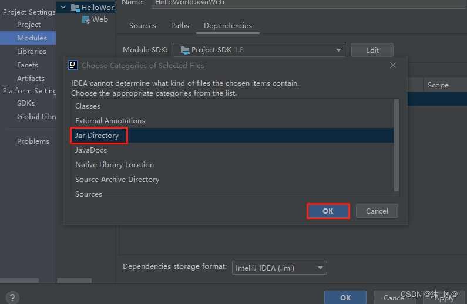Select Sources category in the list
Screen dimensions: 467x304
[233, 193]
